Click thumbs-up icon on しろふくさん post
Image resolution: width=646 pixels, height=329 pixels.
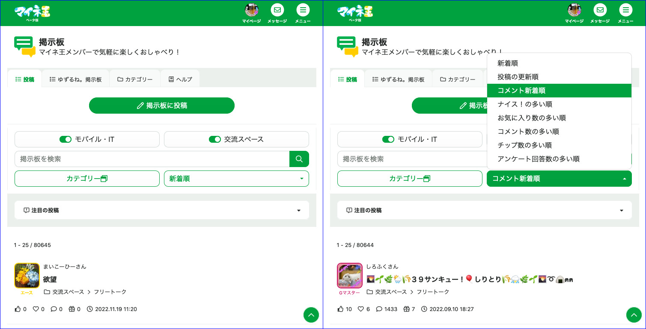pos(340,309)
